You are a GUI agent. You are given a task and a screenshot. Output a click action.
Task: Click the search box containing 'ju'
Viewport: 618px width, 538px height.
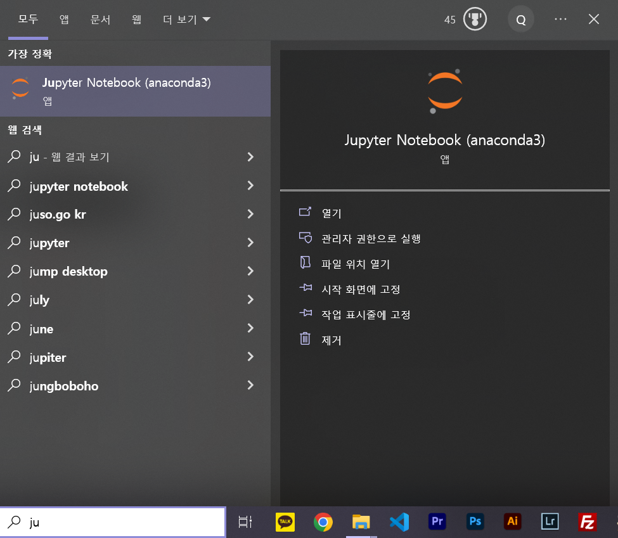point(113,522)
